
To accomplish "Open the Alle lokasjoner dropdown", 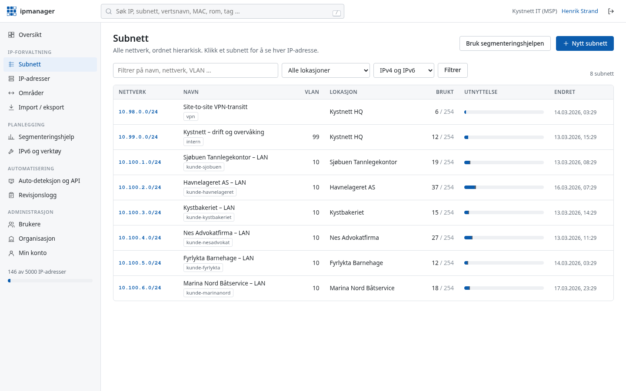I will [x=326, y=70].
